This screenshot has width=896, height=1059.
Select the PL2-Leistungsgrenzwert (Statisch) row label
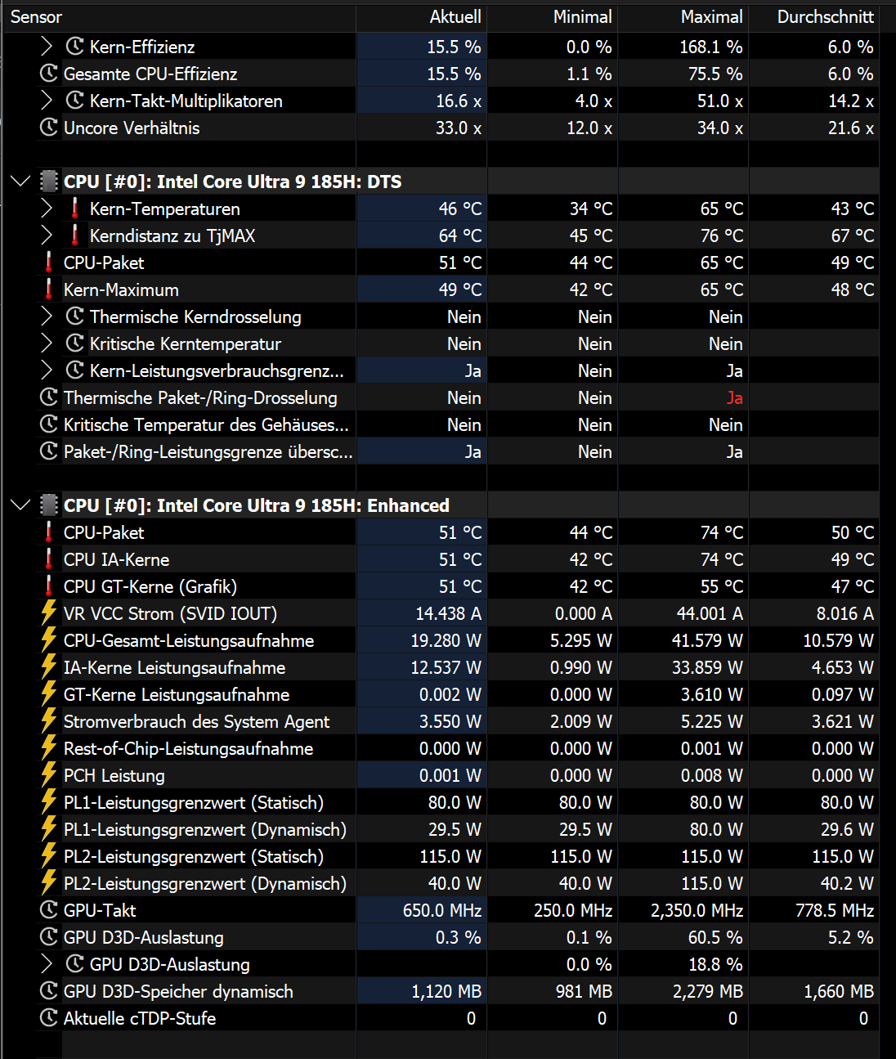pos(194,856)
